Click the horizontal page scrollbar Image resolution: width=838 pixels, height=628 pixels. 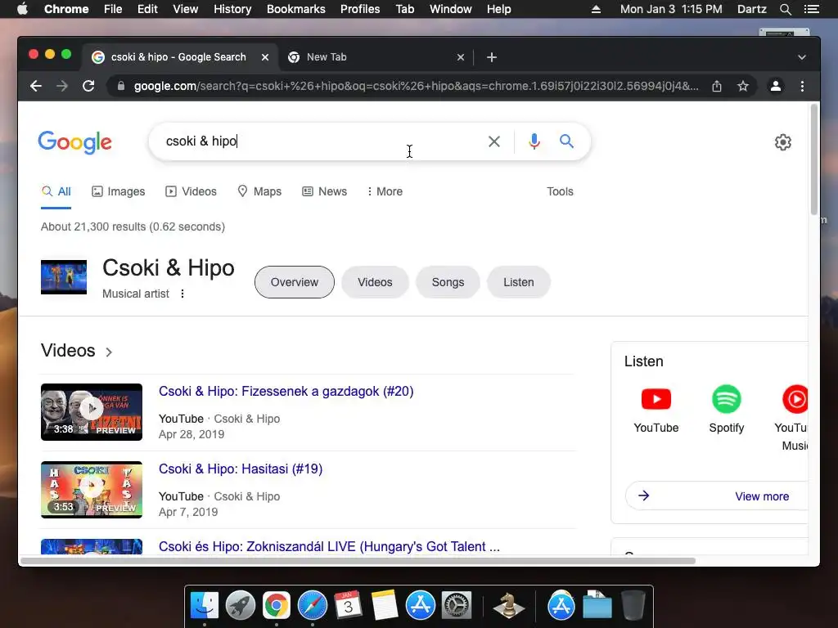click(358, 561)
